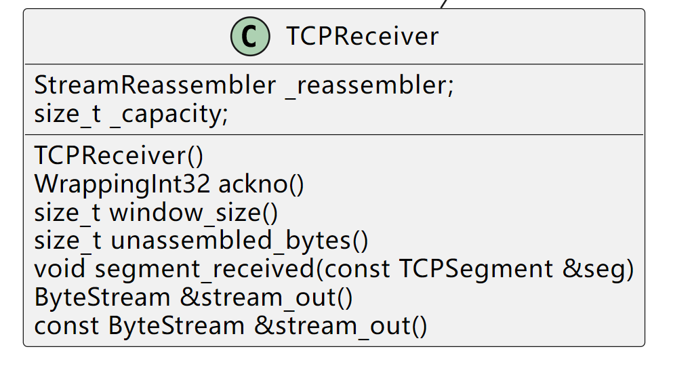Select the StreamReassembler type name

click(155, 86)
